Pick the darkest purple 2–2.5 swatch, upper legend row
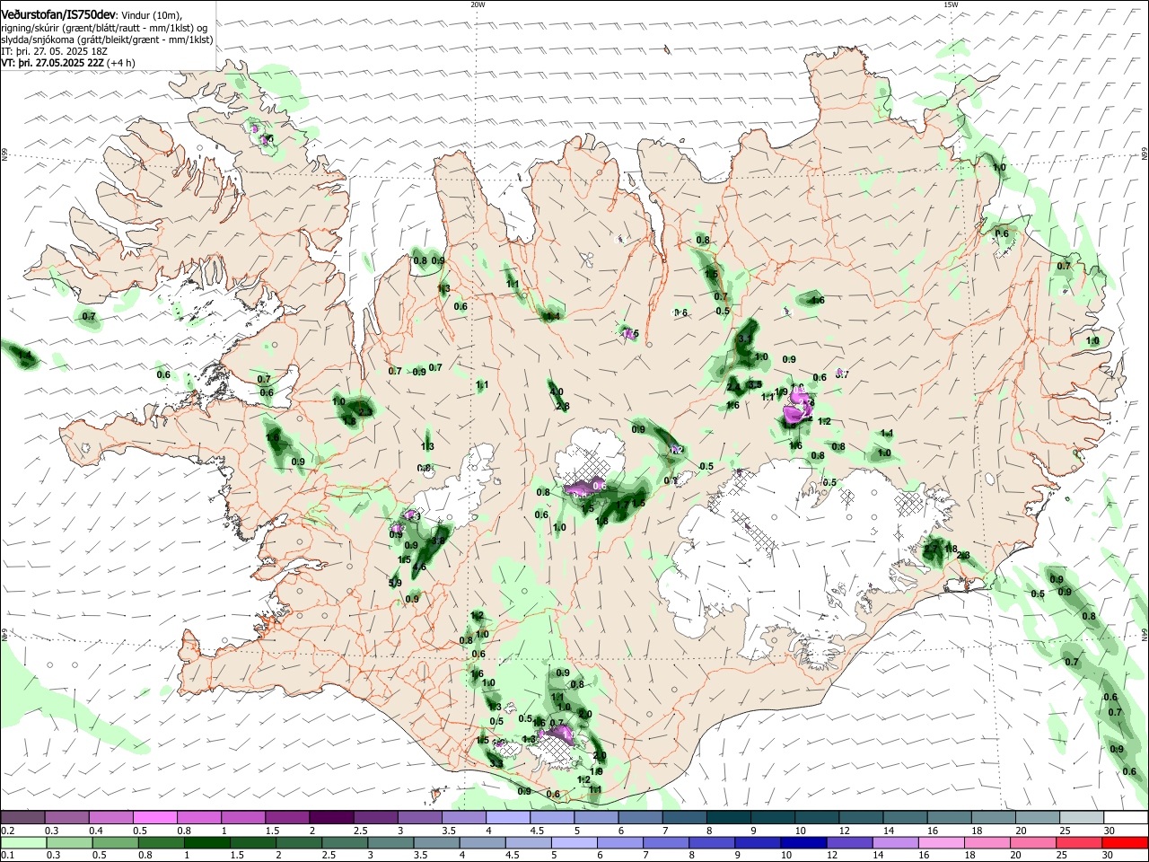 coord(331,817)
